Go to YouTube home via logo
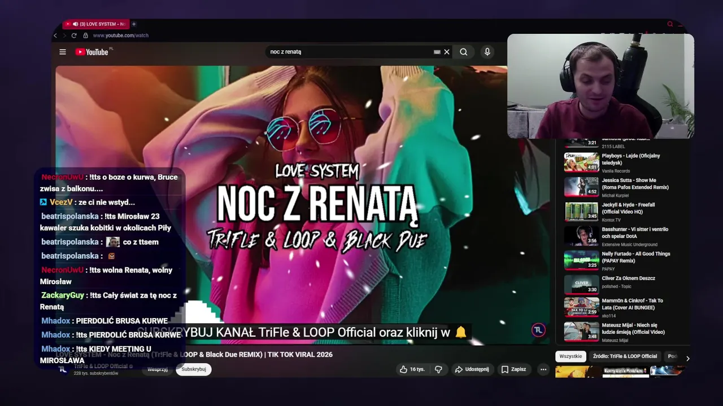The image size is (723, 406). [92, 52]
